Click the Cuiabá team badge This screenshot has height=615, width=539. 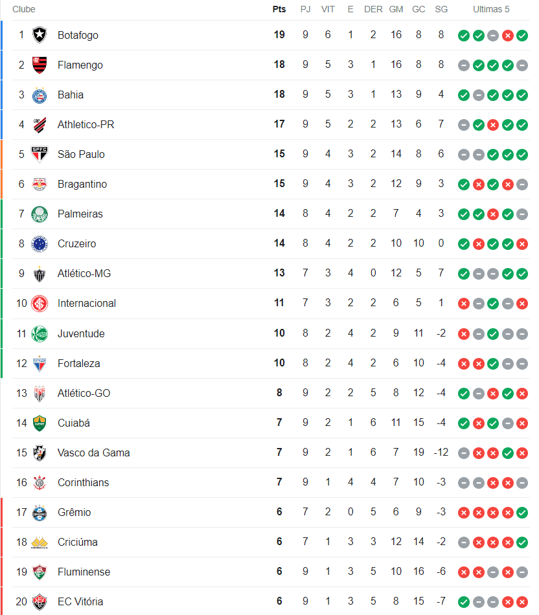coord(40,423)
